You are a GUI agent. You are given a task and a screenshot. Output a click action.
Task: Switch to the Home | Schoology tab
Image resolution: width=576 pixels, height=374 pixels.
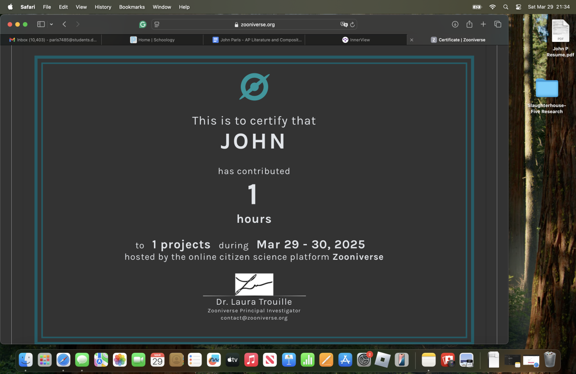click(153, 40)
